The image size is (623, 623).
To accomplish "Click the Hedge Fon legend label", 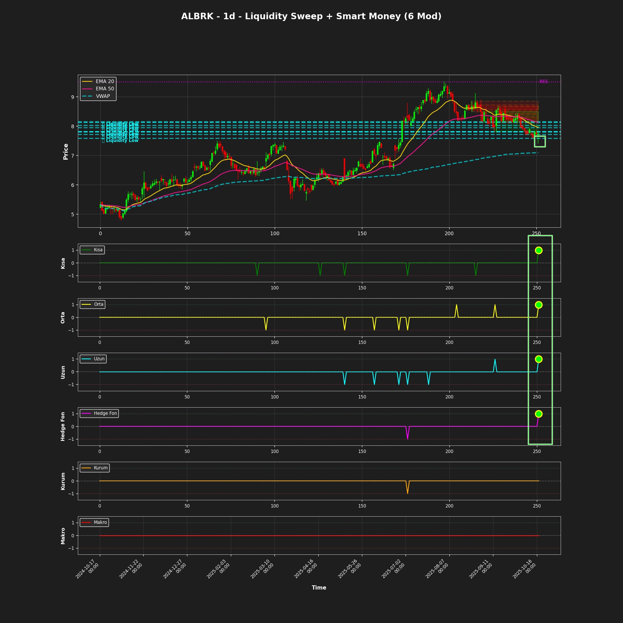I will [x=105, y=414].
